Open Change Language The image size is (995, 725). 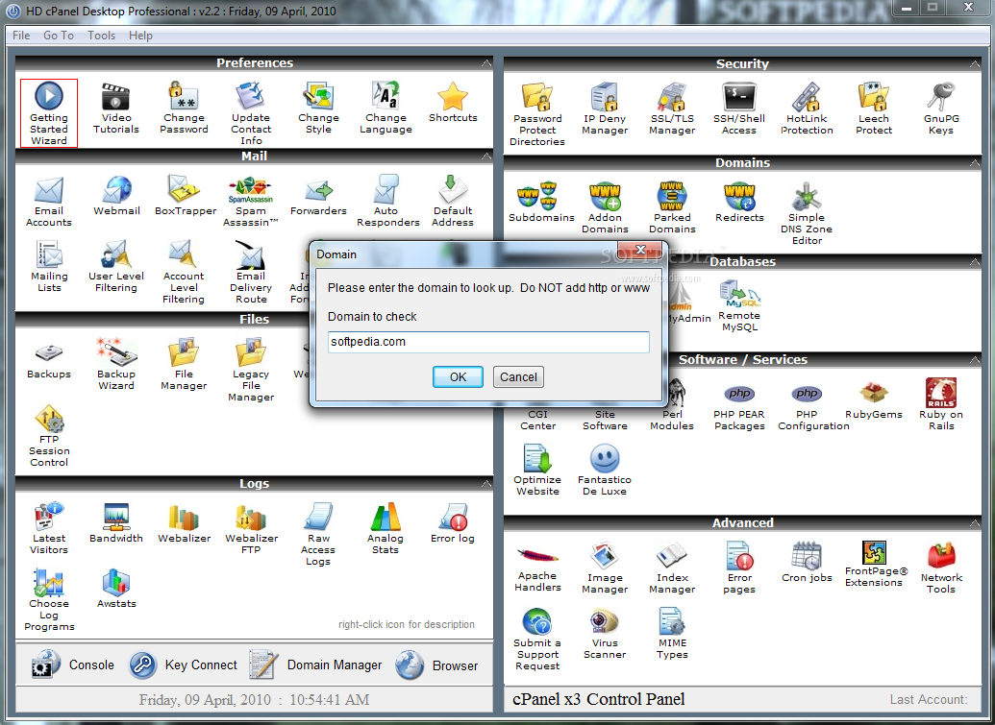coord(386,109)
